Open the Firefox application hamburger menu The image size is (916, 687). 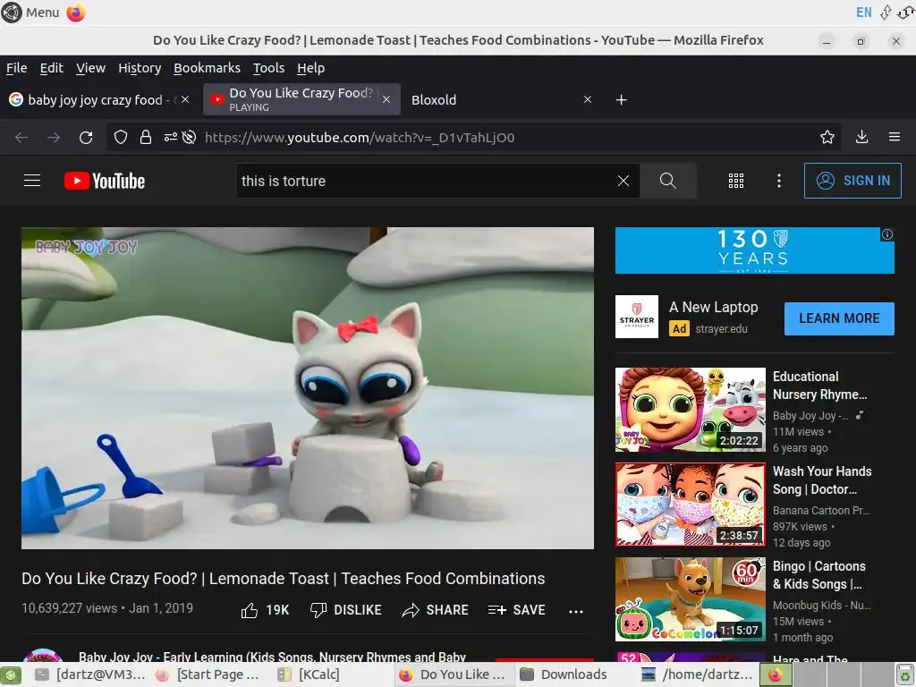(895, 137)
